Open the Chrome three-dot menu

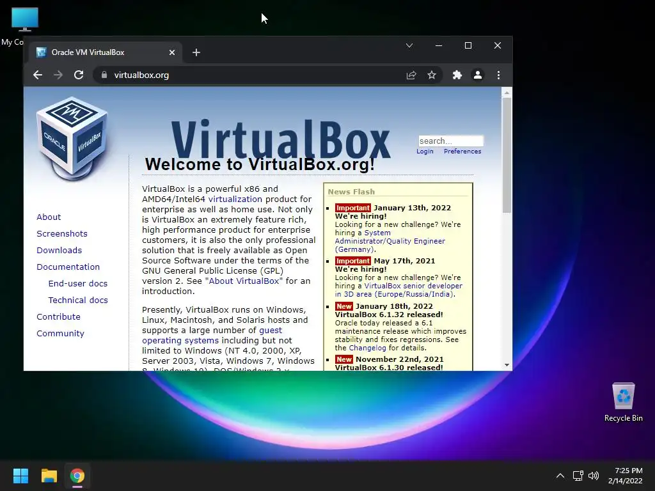[x=498, y=75]
